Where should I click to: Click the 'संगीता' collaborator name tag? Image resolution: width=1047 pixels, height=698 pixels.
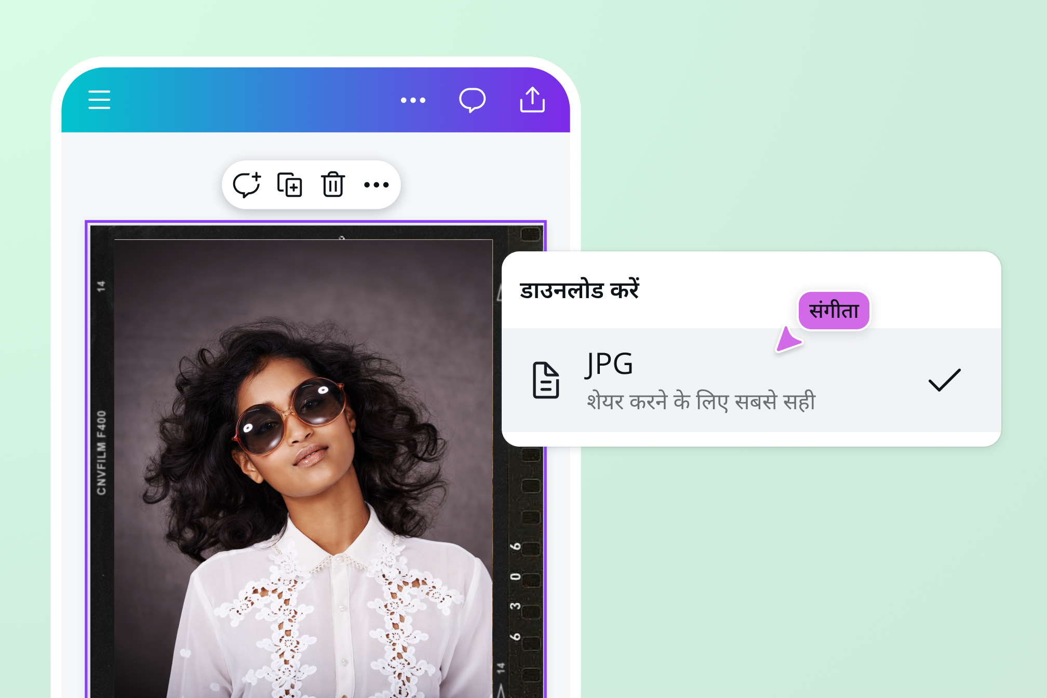834,311
